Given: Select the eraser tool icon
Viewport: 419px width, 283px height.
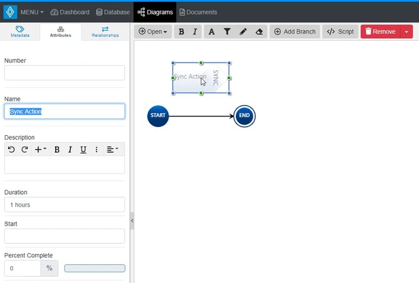Looking at the screenshot, I should pyautogui.click(x=259, y=31).
